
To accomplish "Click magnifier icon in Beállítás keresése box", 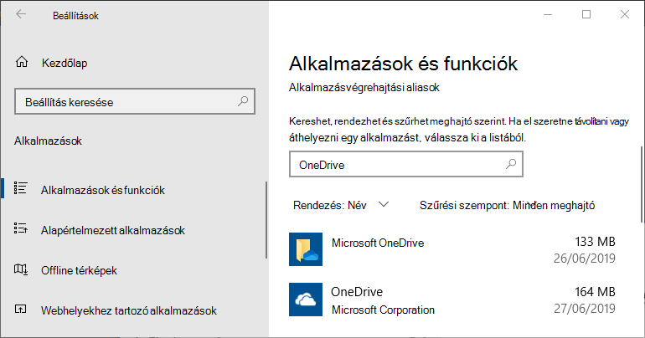I will pos(243,101).
